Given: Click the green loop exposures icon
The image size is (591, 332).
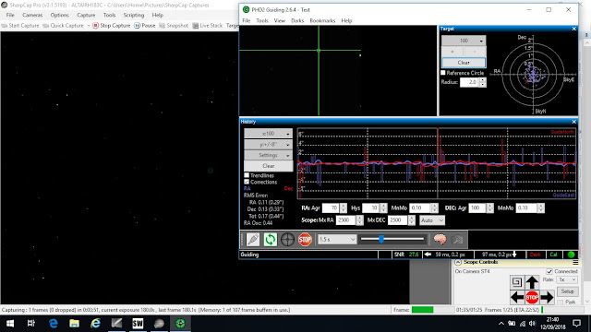Looking at the screenshot, I should 271,240.
